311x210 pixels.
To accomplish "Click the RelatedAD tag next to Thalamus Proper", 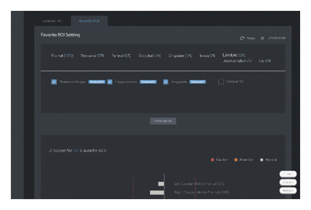I will 97,82.
